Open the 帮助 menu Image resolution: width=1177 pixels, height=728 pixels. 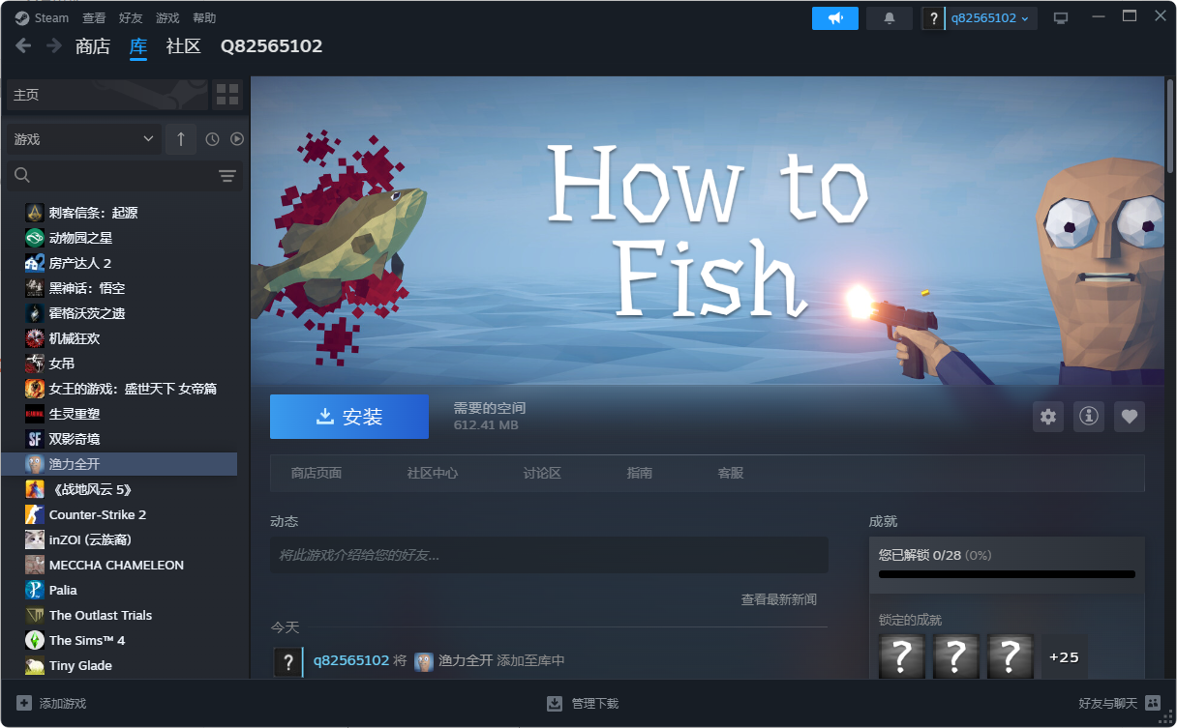(x=204, y=18)
